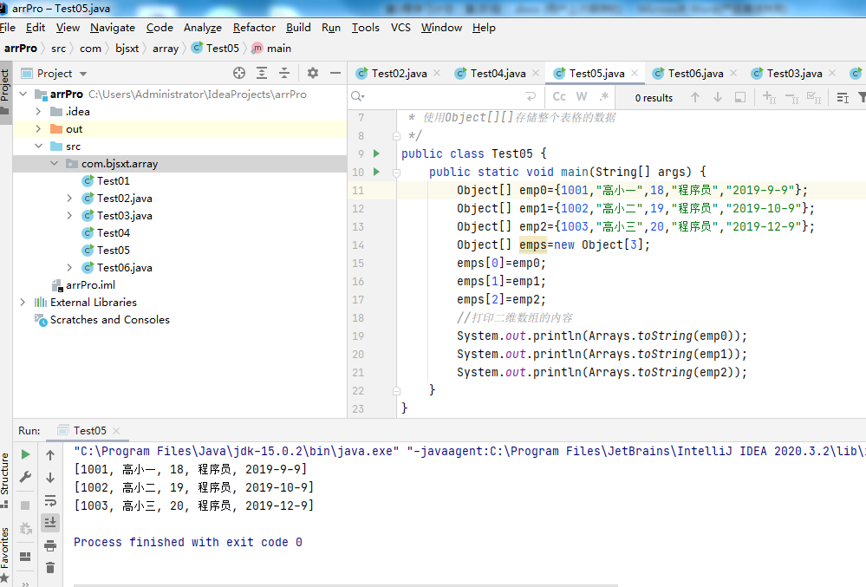Unselect the last occurrence
Image resolution: width=866 pixels, height=587 pixels.
click(x=792, y=98)
